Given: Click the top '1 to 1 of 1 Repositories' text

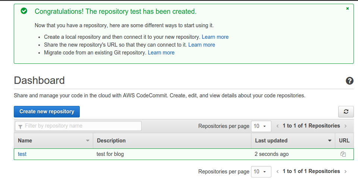Looking at the screenshot, I should pos(311,126).
